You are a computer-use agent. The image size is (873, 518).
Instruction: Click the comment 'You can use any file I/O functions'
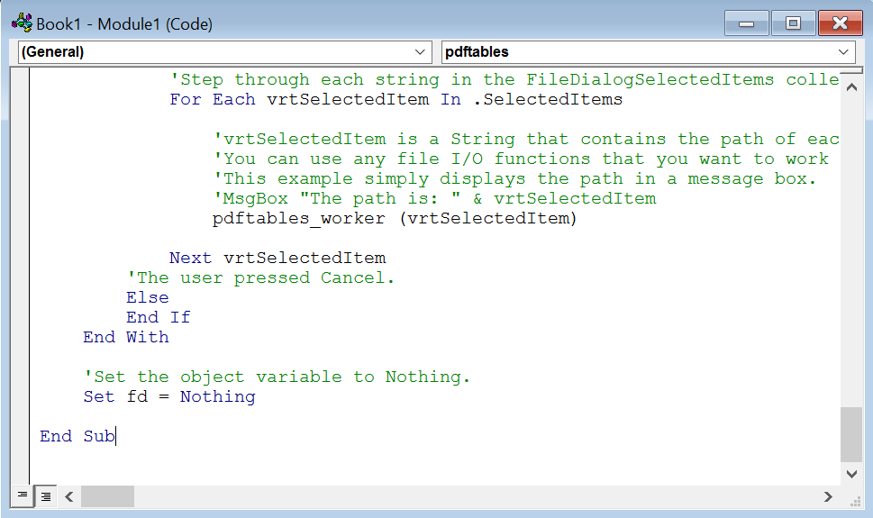[x=521, y=159]
